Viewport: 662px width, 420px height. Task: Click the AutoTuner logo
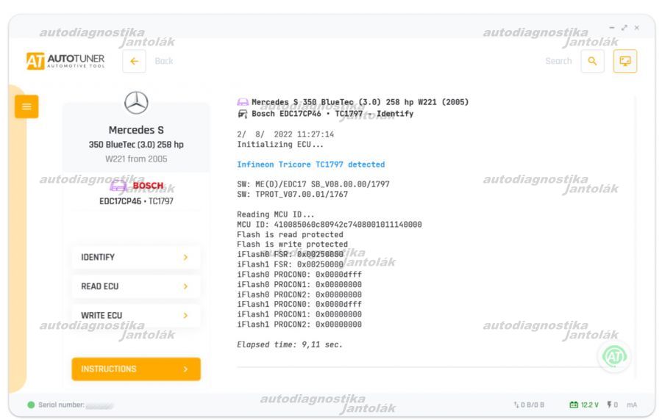65,61
